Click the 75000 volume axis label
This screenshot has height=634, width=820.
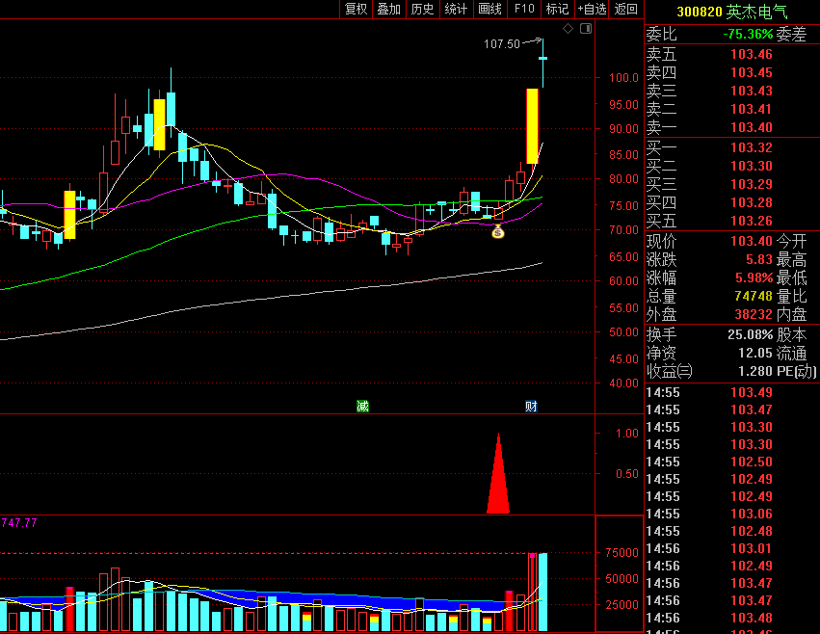622,553
